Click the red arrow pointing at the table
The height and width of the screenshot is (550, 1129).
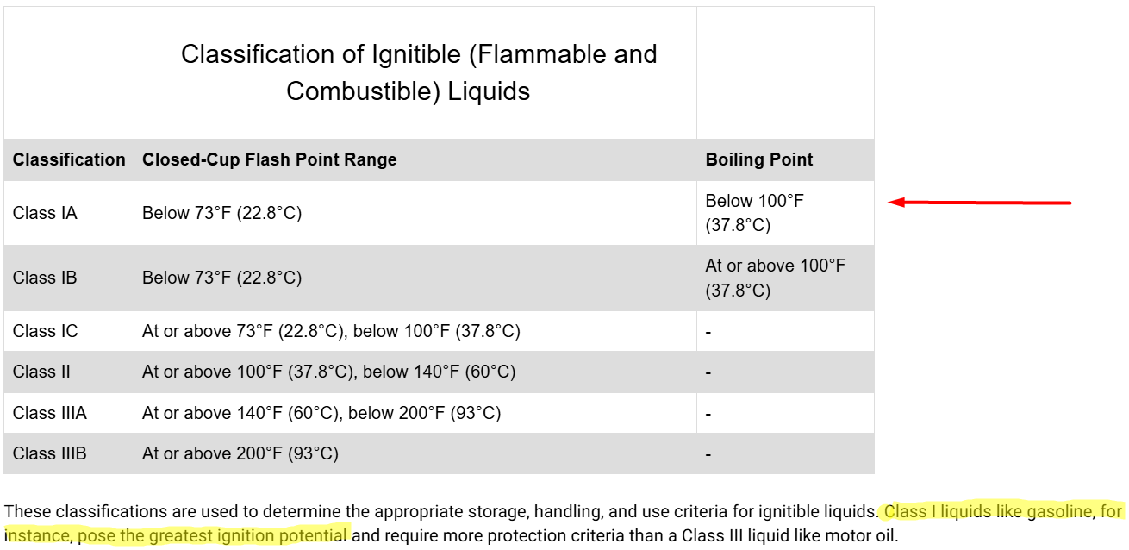(979, 203)
